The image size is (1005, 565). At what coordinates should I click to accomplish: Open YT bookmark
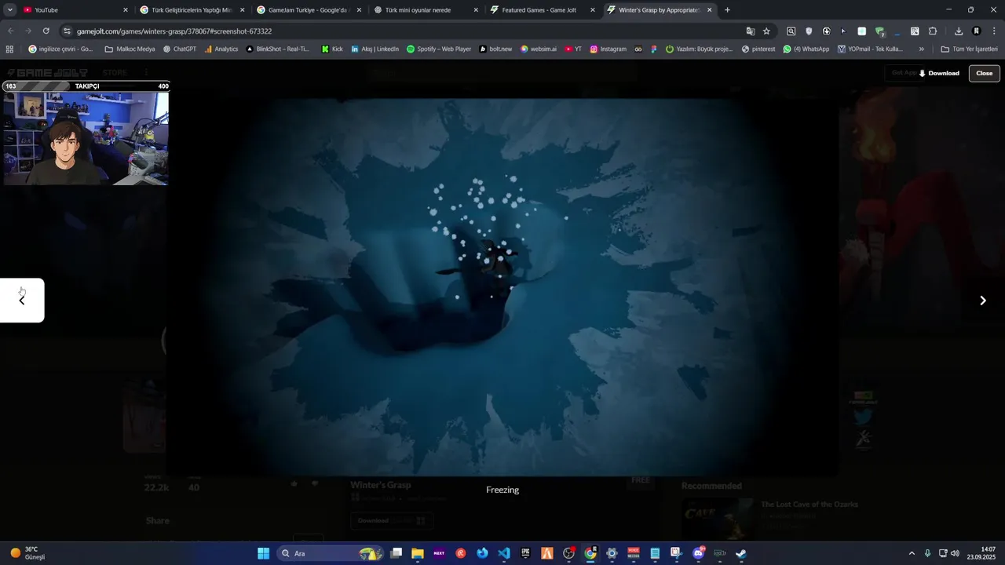pyautogui.click(x=573, y=49)
